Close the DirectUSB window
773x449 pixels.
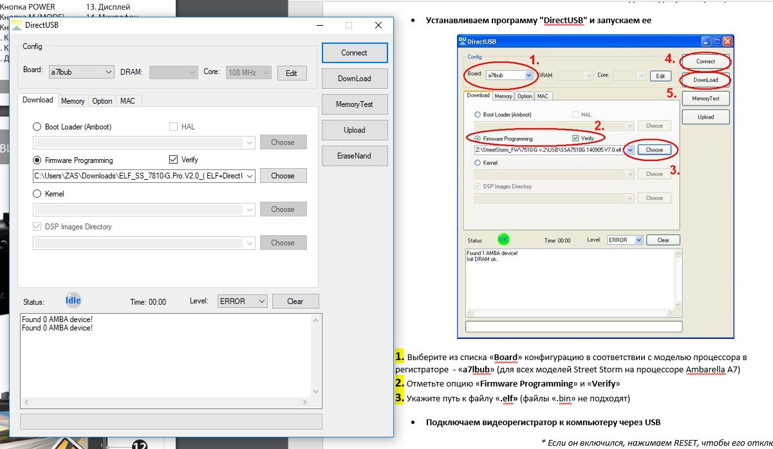(378, 25)
